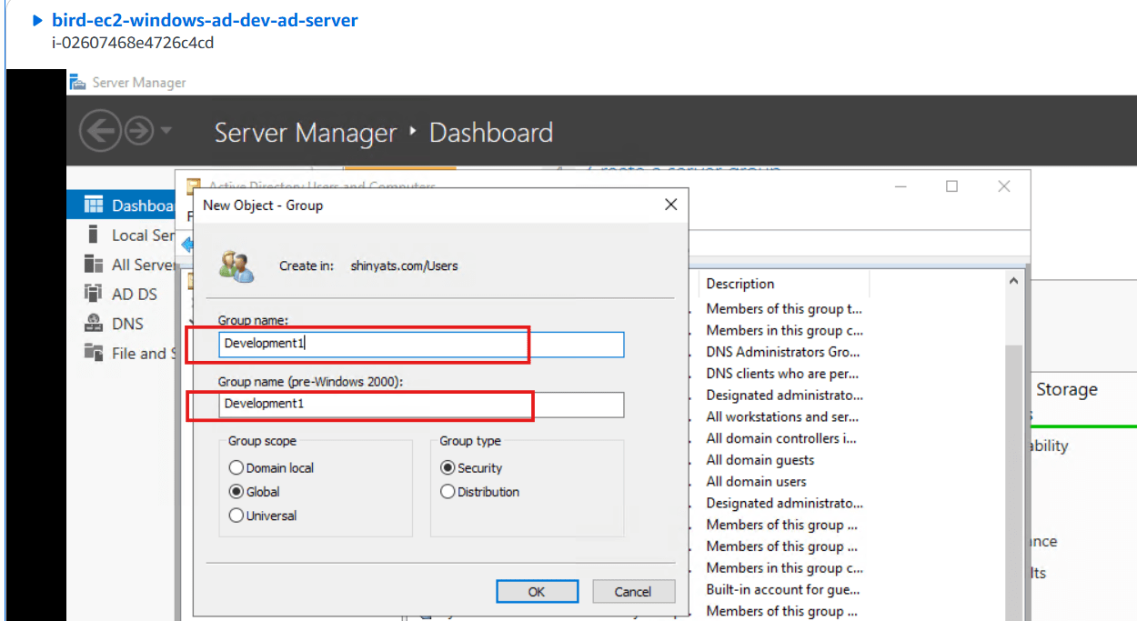Select the "DNS clients who are per..." row
This screenshot has height=621, width=1137.
(783, 374)
